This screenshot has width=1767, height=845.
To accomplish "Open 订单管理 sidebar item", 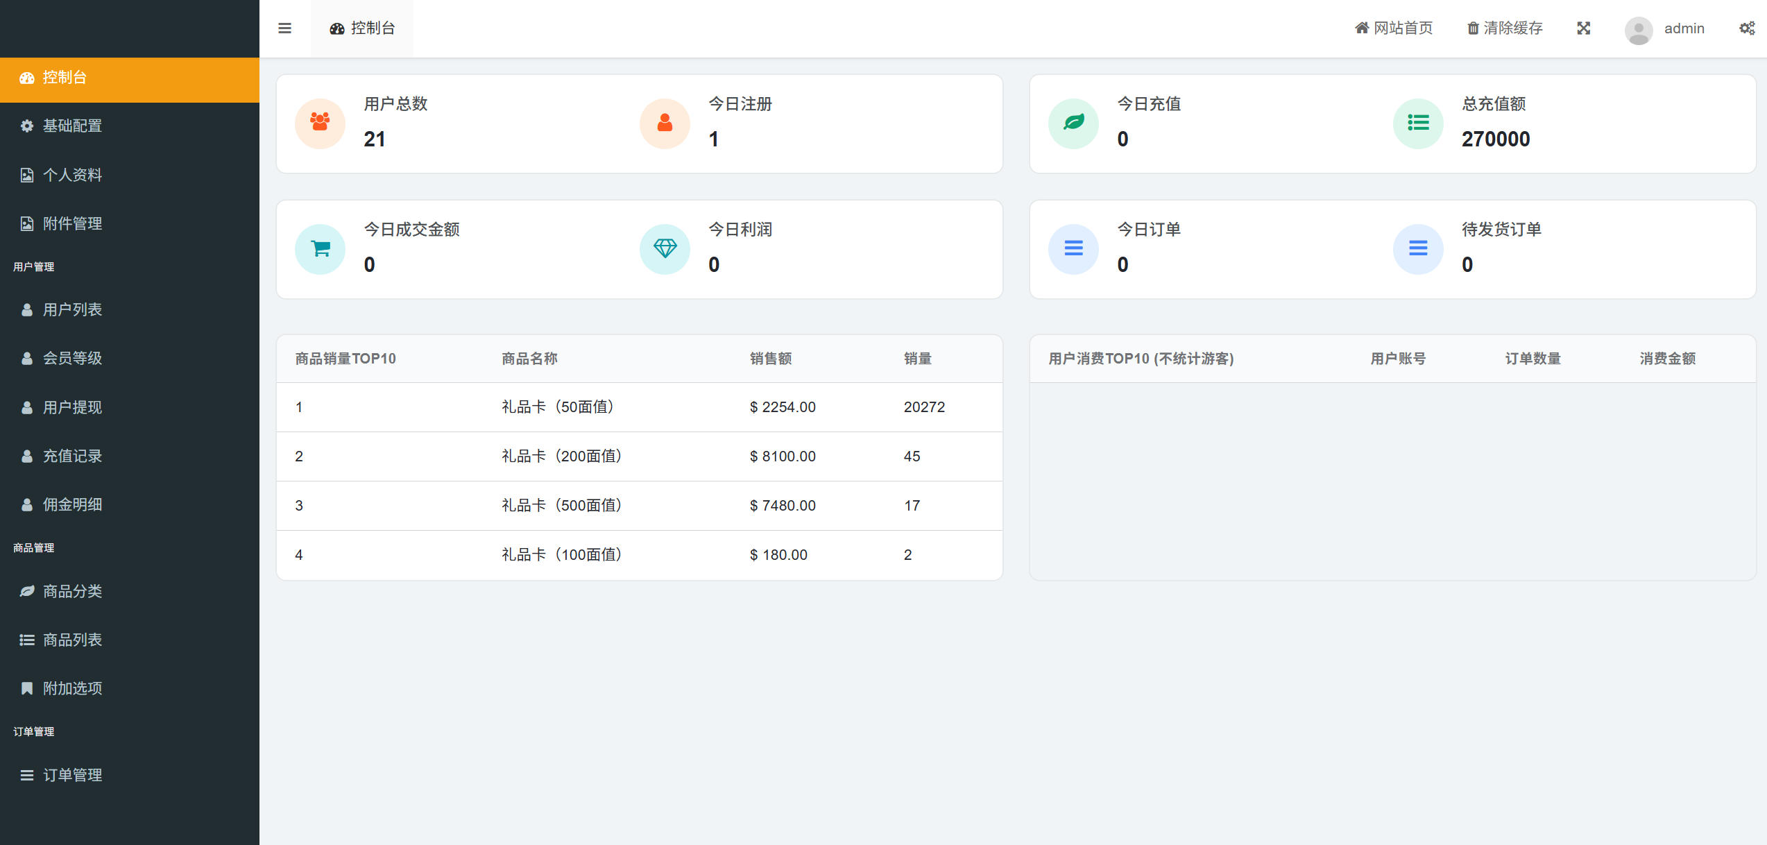I will (x=72, y=775).
